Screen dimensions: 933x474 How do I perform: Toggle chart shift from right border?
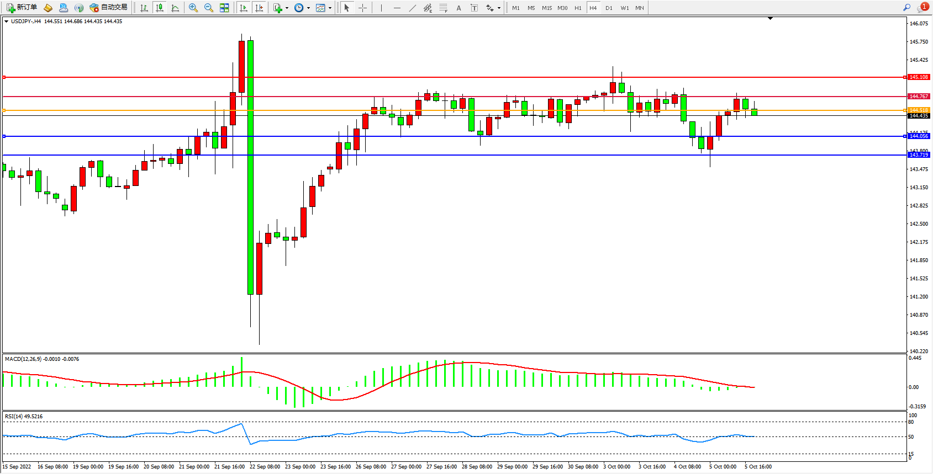tap(259, 8)
